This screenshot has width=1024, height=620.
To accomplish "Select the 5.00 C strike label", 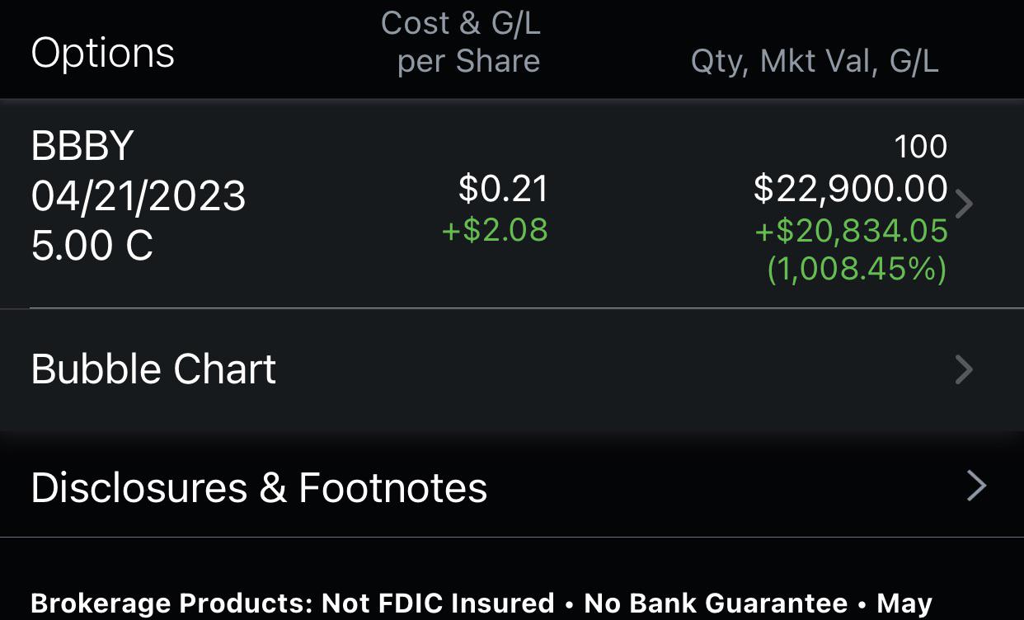I will click(x=92, y=246).
